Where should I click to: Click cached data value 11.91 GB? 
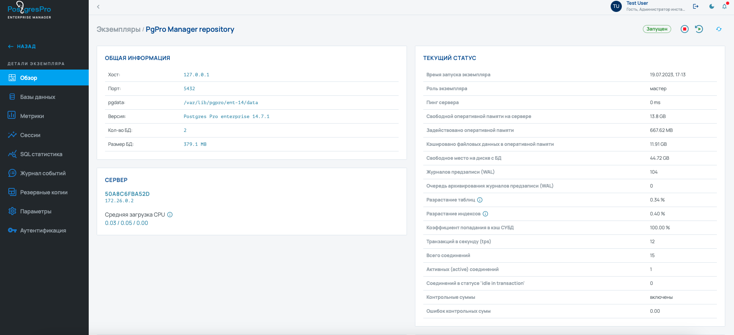click(x=658, y=144)
